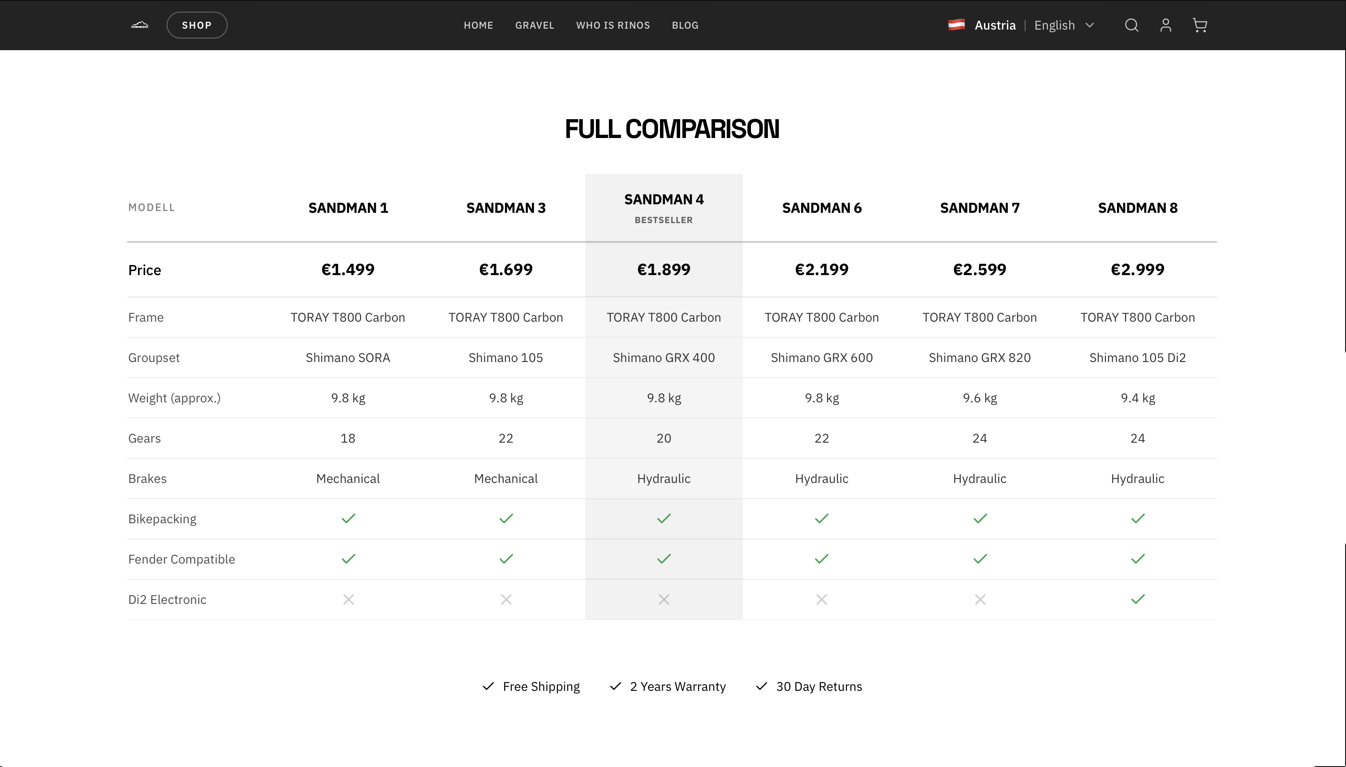
Task: Select the English language option
Action: click(1055, 25)
